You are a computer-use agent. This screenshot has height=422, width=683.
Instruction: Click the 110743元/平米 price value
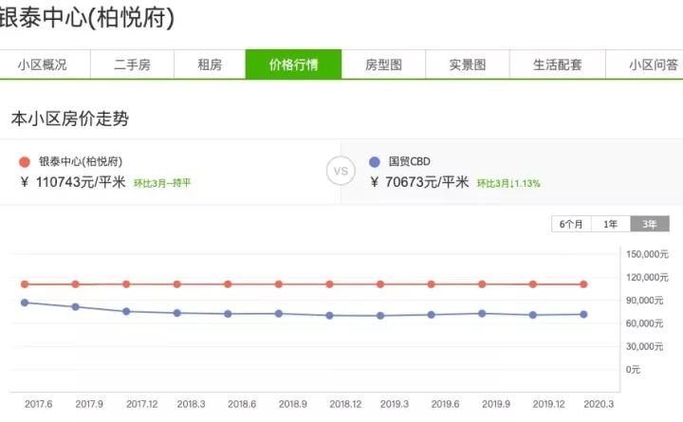(81, 182)
